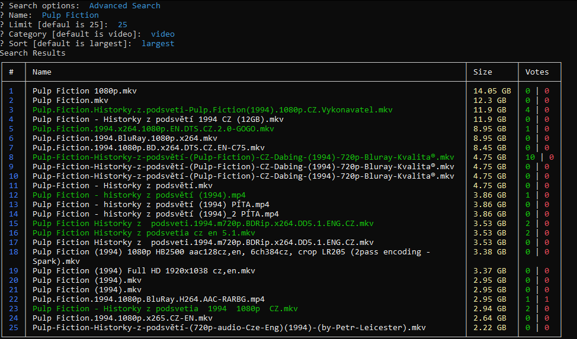Click the category value 'video'
Image resolution: width=577 pixels, height=339 pixels.
[x=163, y=34]
